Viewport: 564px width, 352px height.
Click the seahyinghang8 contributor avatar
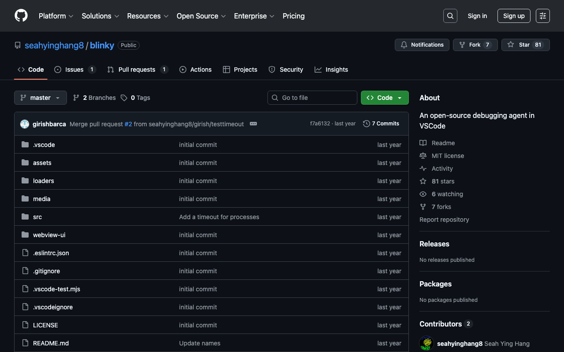coord(426,343)
